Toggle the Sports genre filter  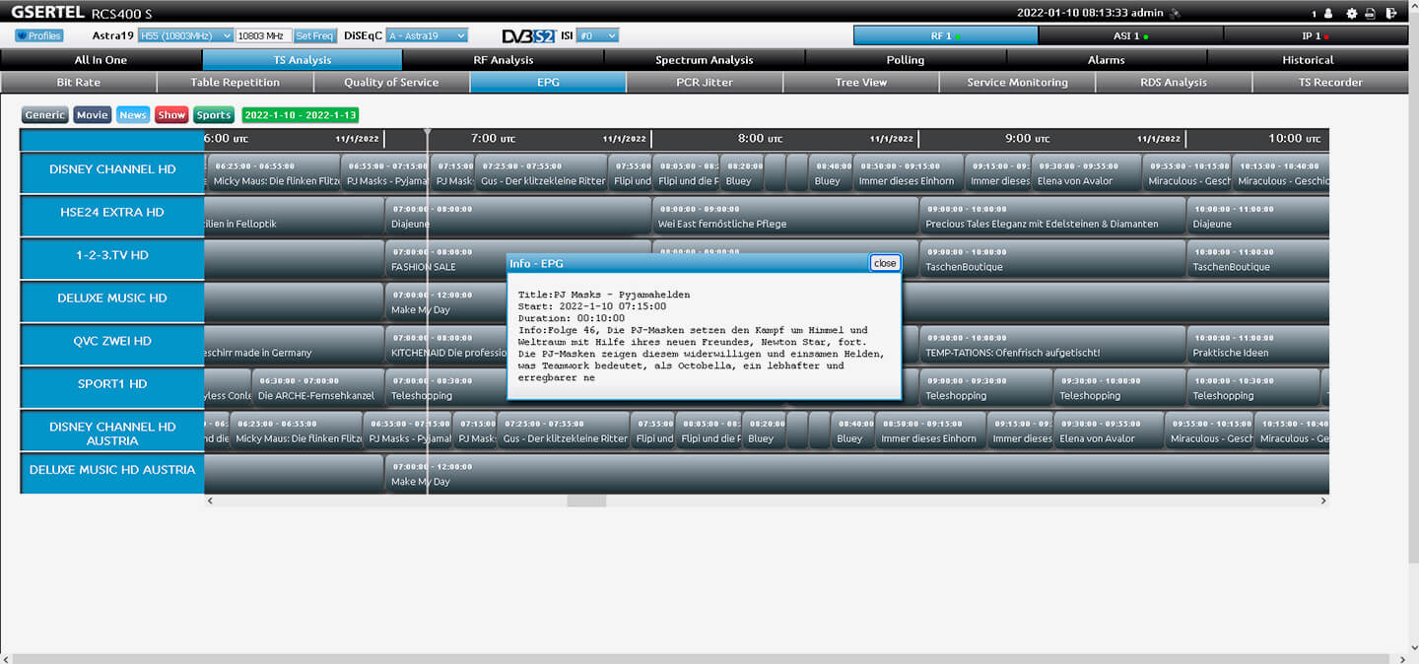(214, 115)
